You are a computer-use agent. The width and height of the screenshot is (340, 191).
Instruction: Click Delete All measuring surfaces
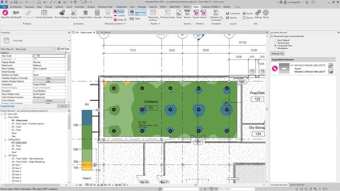(120, 20)
